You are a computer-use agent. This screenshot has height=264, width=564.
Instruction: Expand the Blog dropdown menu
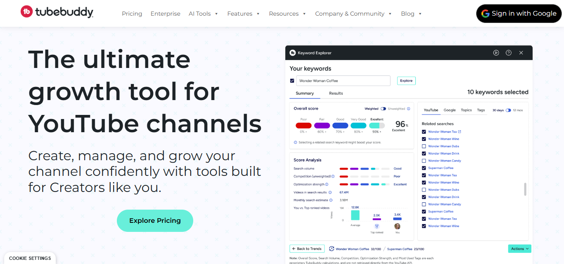click(x=411, y=14)
